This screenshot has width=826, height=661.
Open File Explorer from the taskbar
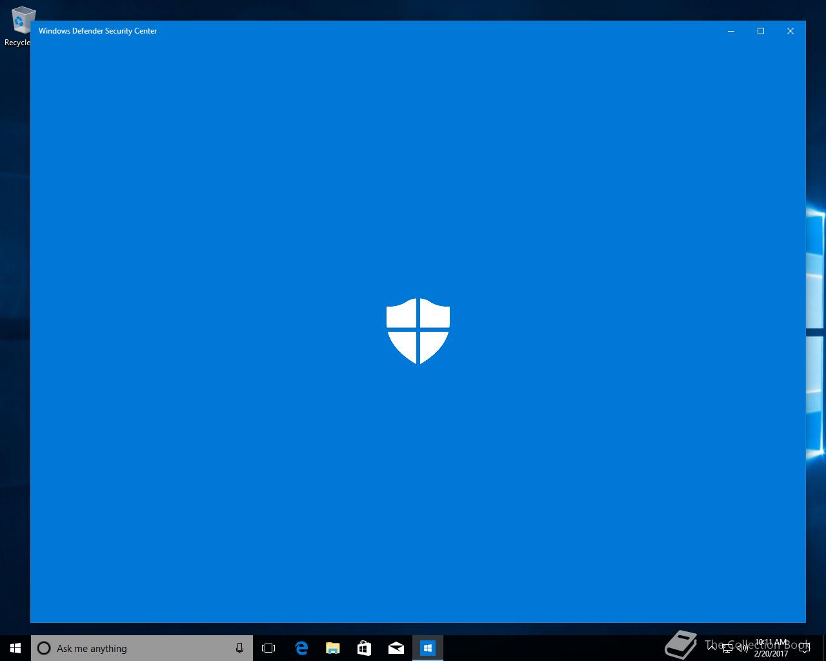coord(333,648)
